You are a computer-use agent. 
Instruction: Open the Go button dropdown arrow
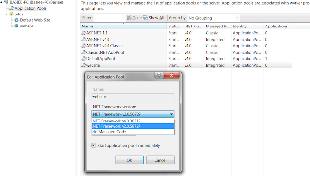point(141,18)
